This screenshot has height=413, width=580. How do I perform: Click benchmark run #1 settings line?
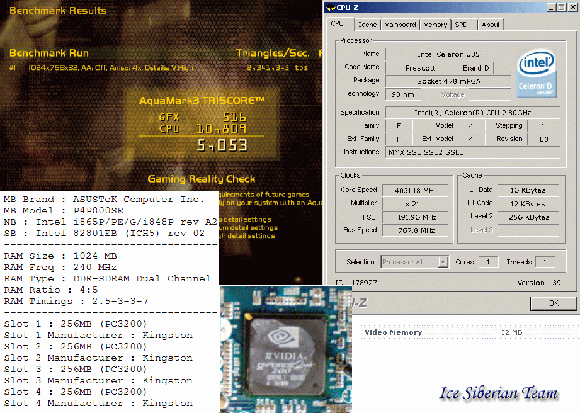pyautogui.click(x=101, y=67)
